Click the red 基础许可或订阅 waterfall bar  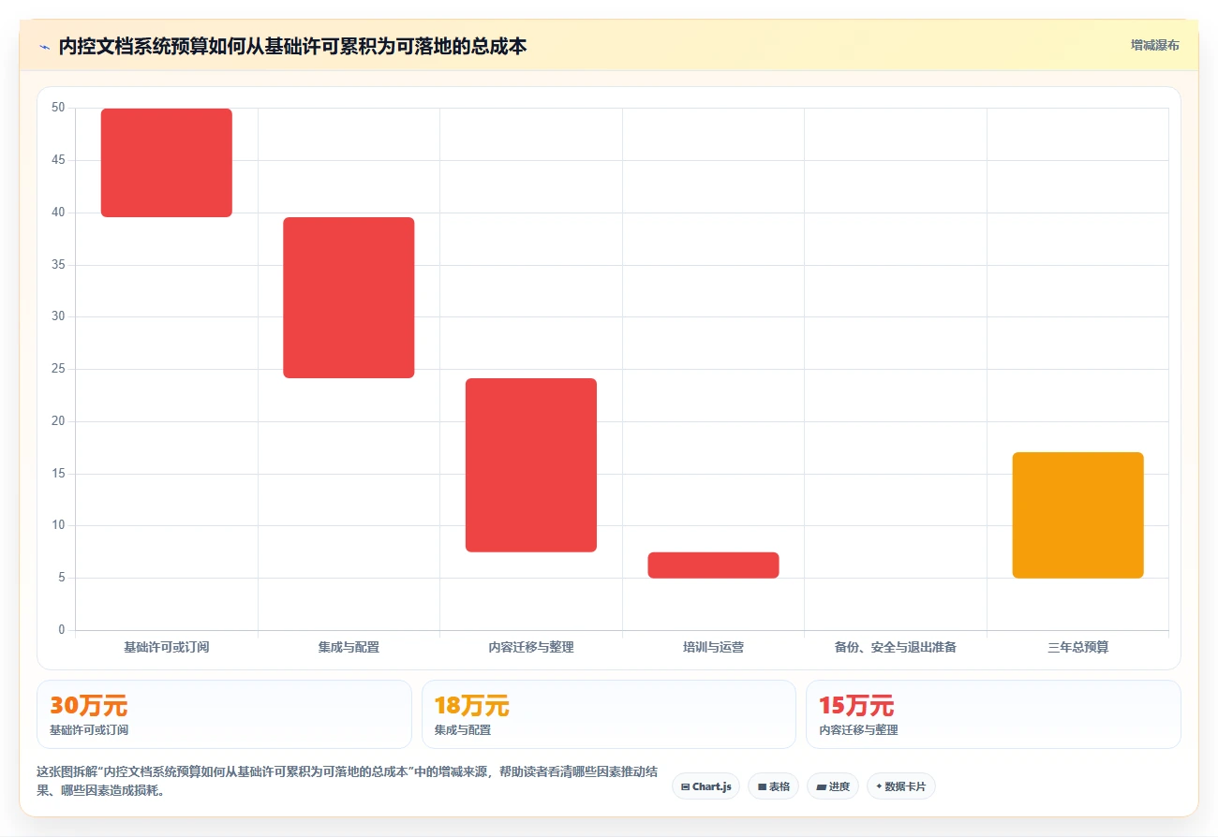coord(167,163)
